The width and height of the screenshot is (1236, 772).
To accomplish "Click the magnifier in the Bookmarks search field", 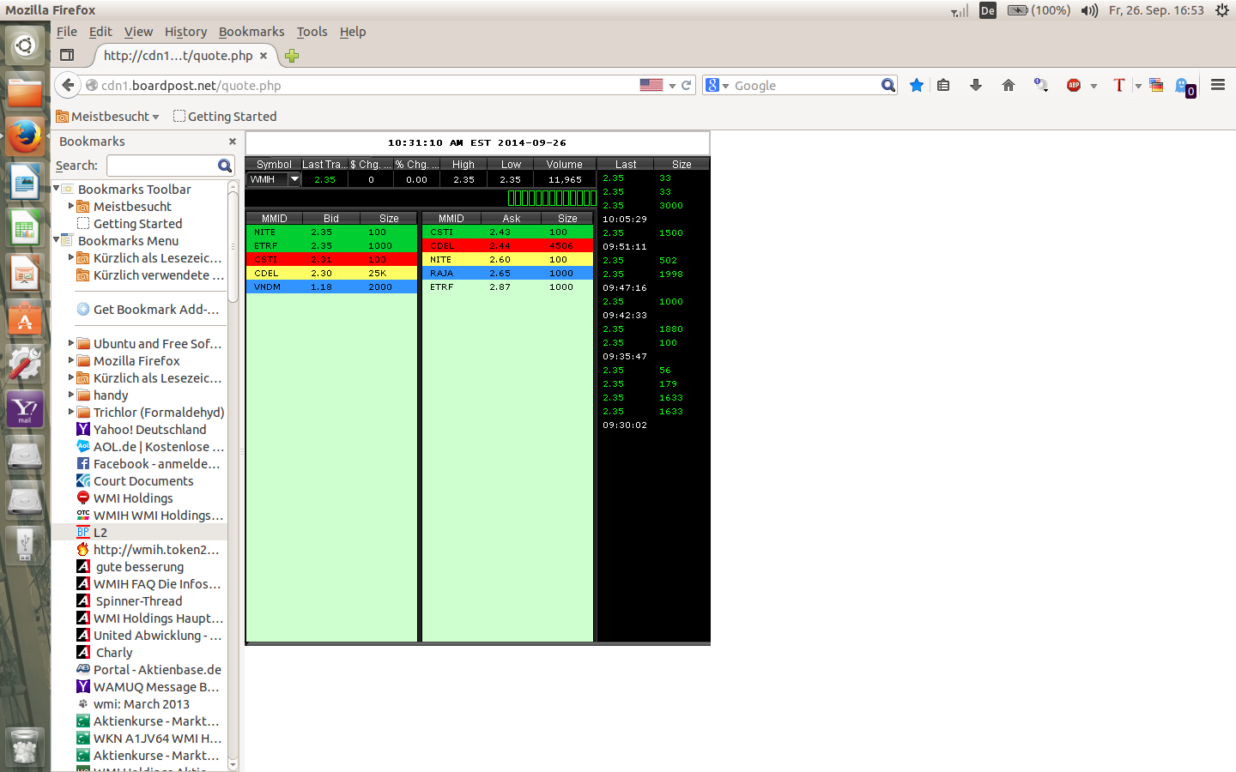I will [225, 166].
